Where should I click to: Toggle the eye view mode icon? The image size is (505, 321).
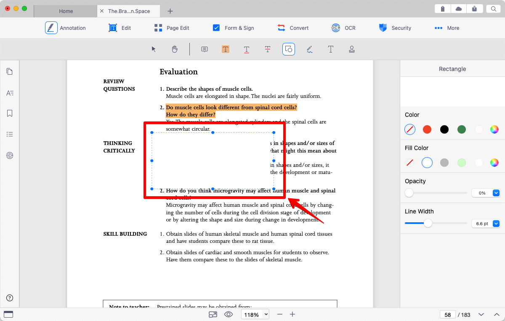click(x=229, y=314)
